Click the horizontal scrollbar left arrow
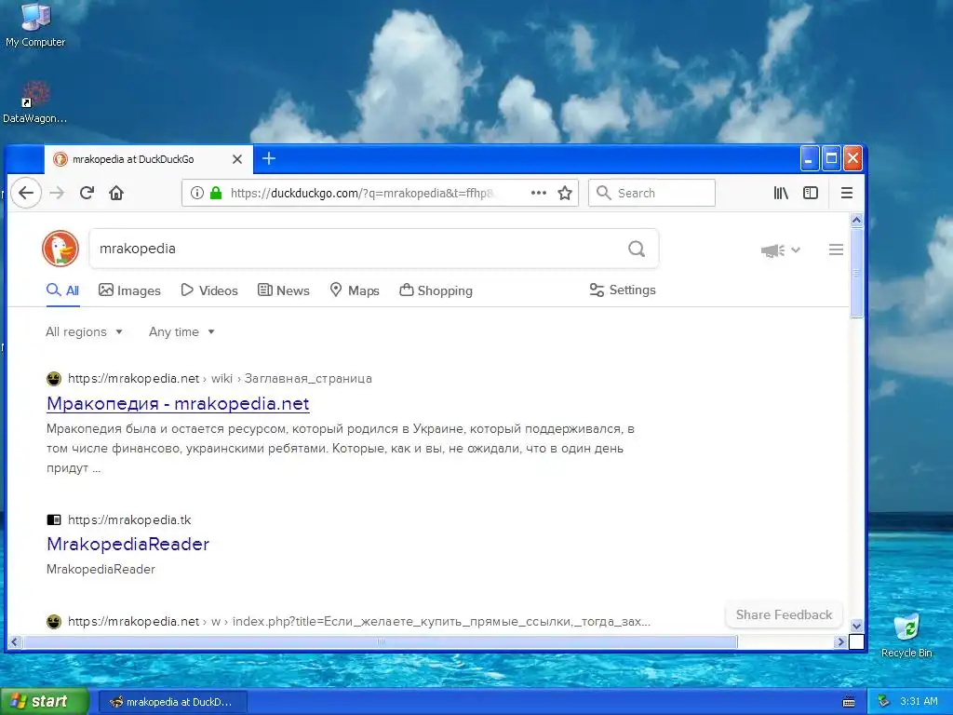This screenshot has height=715, width=953. (x=15, y=641)
